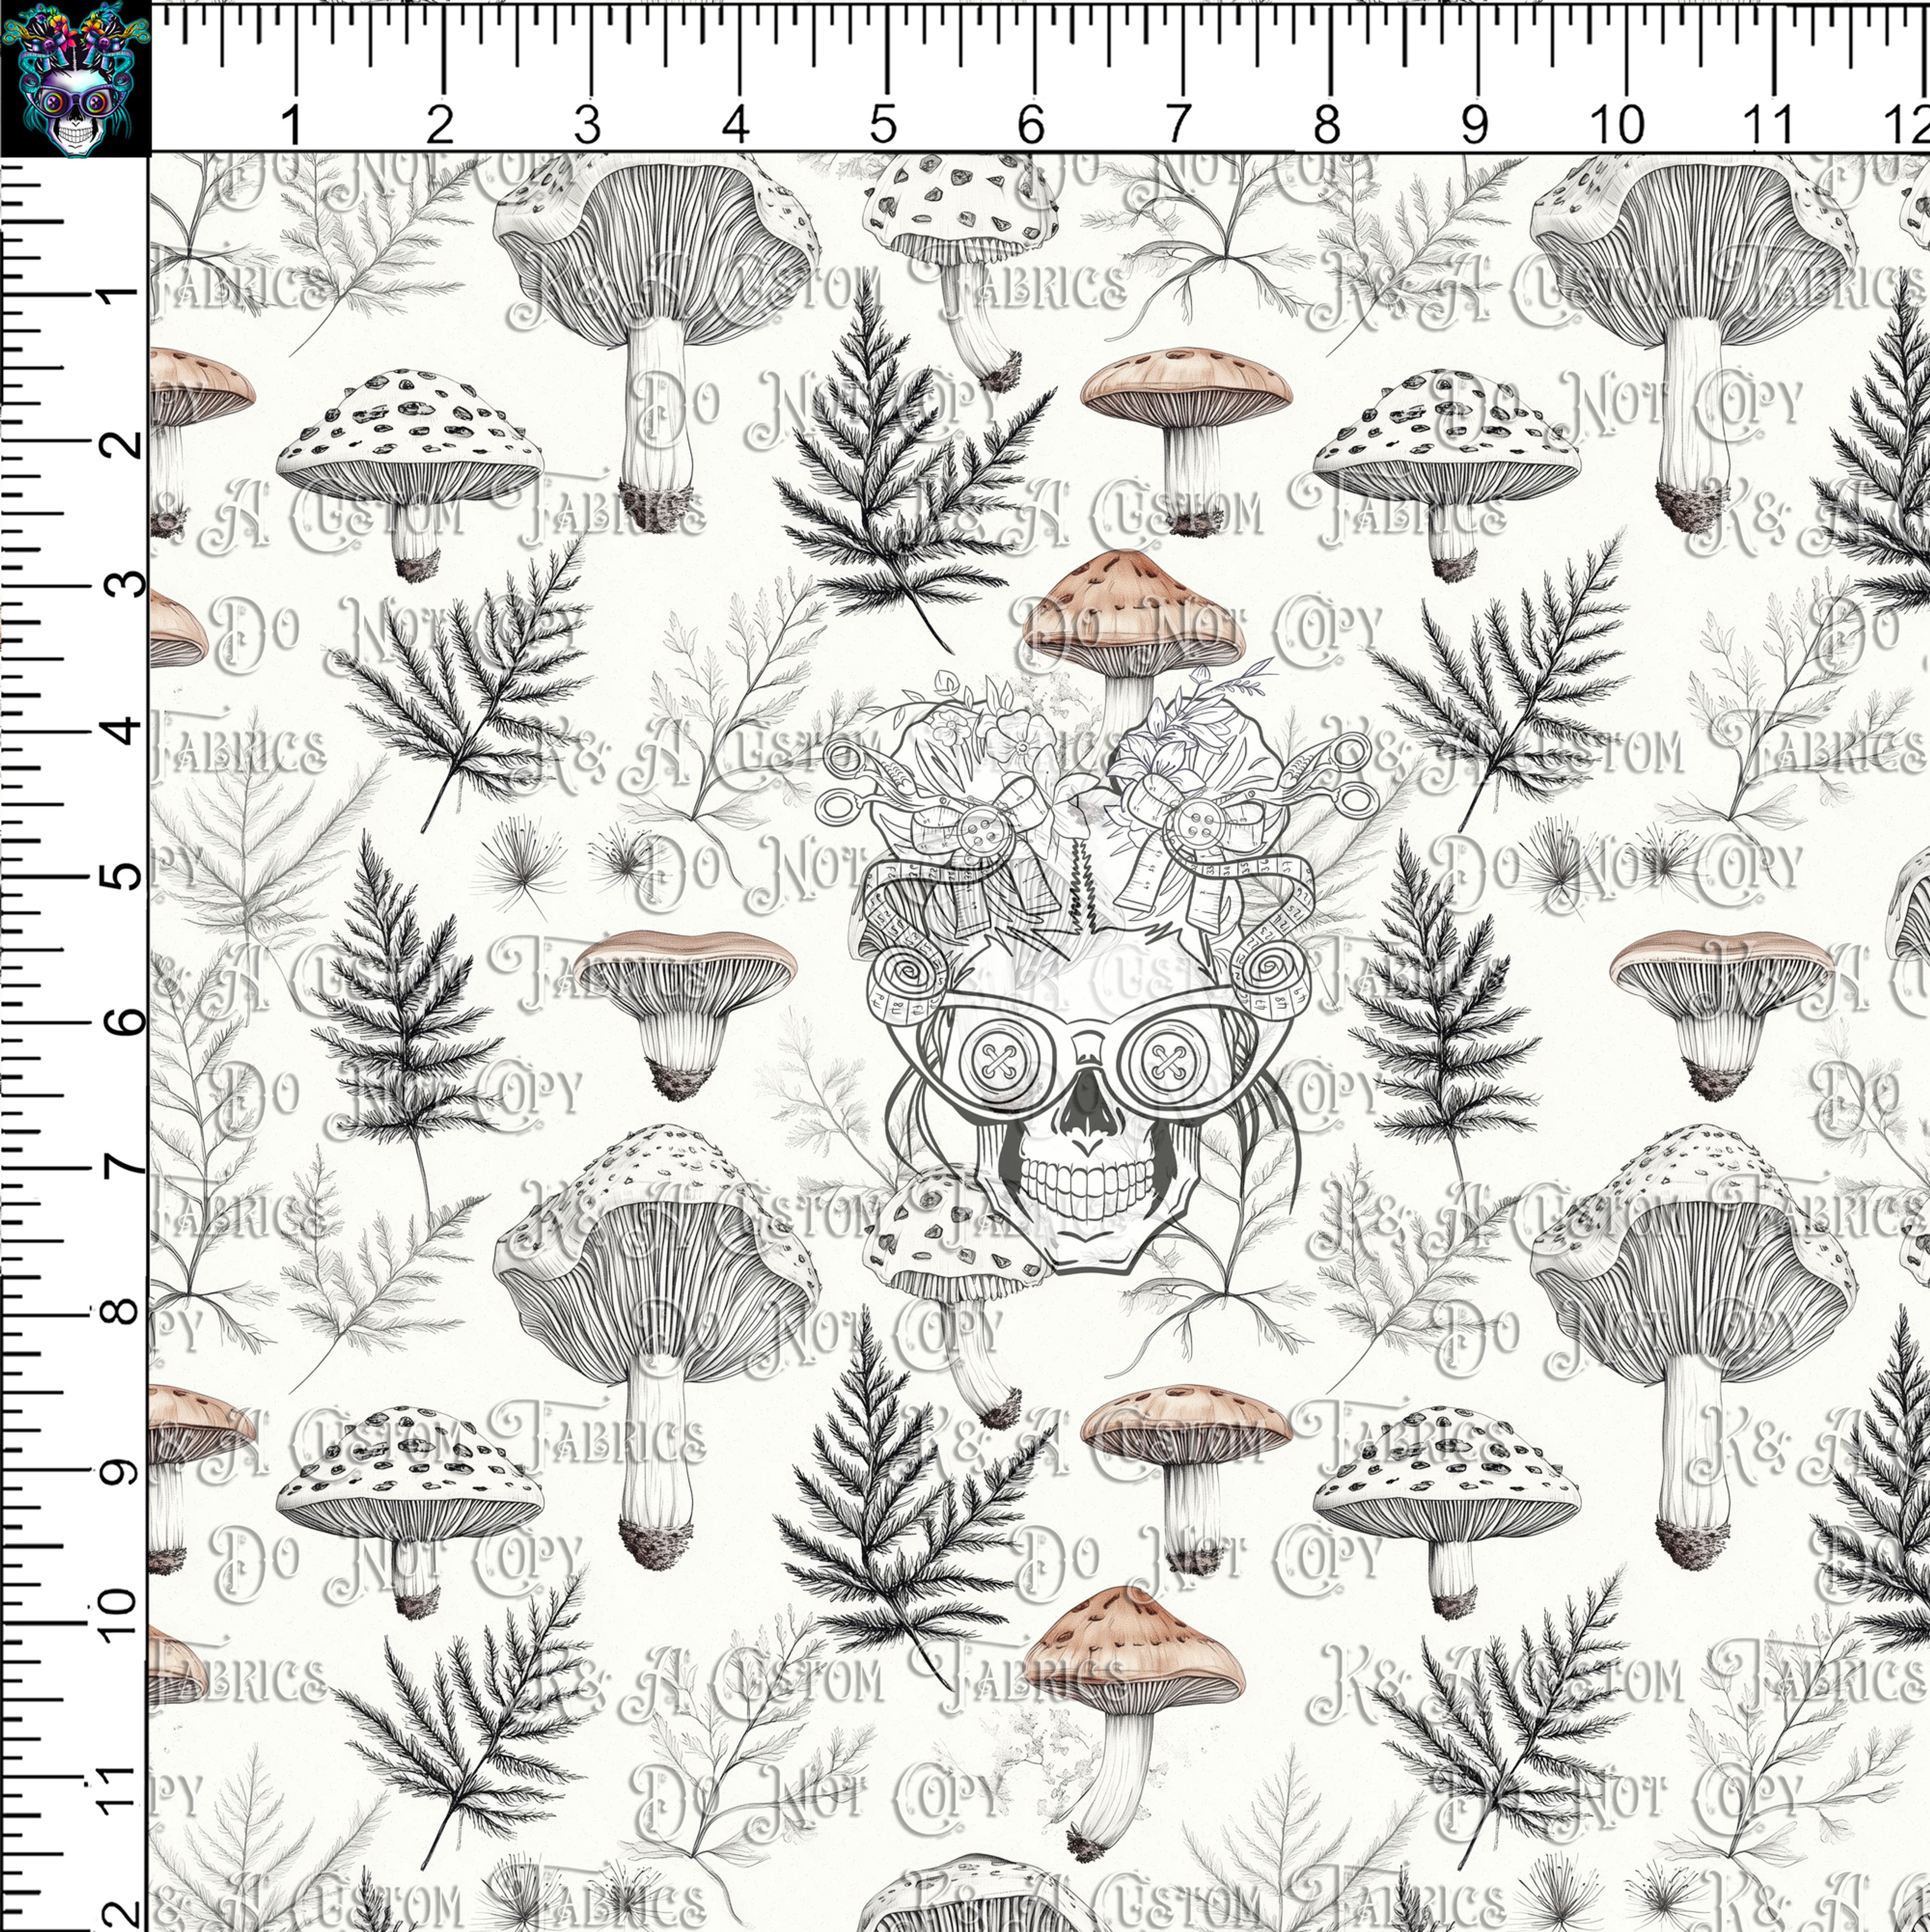The height and width of the screenshot is (1932, 1930).
Task: Click number 10 on the top ruler
Action: point(1617,125)
